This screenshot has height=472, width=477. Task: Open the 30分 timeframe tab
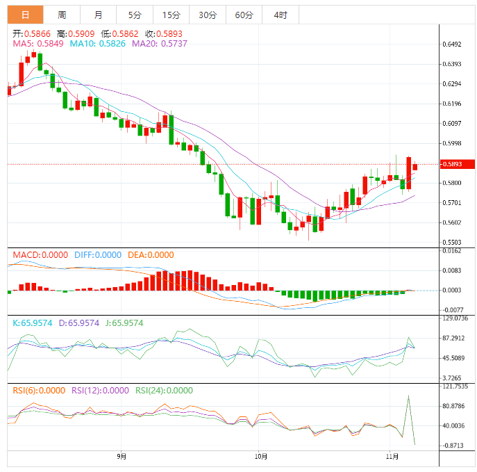[x=208, y=15]
